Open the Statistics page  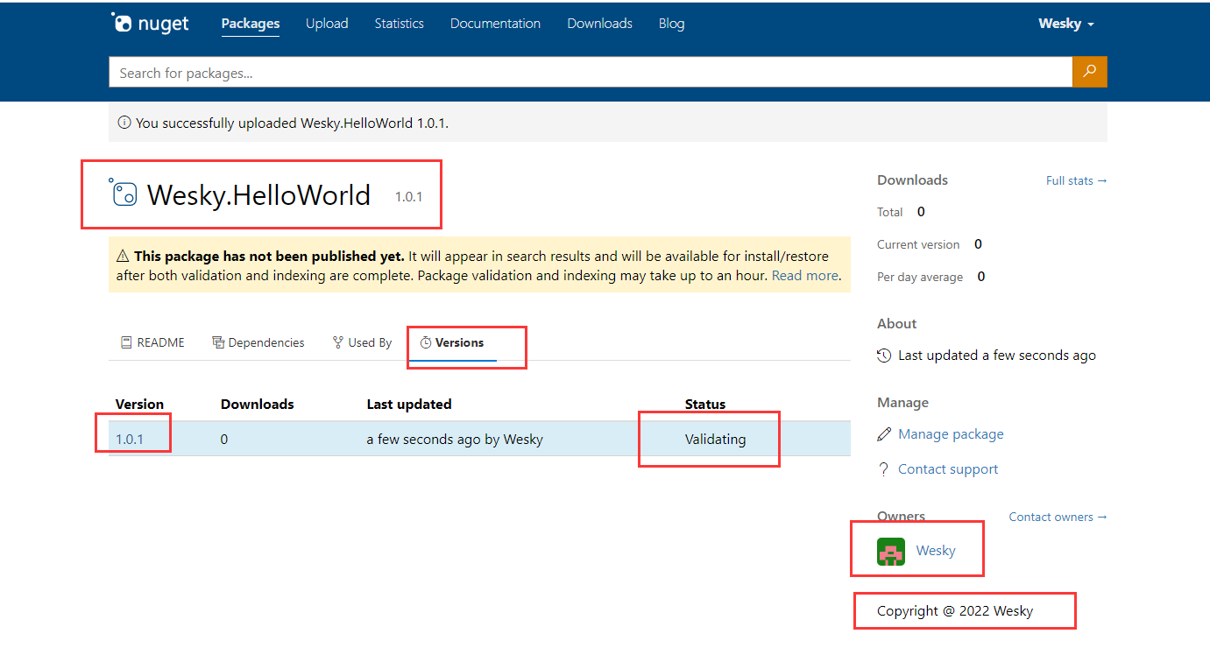click(400, 24)
